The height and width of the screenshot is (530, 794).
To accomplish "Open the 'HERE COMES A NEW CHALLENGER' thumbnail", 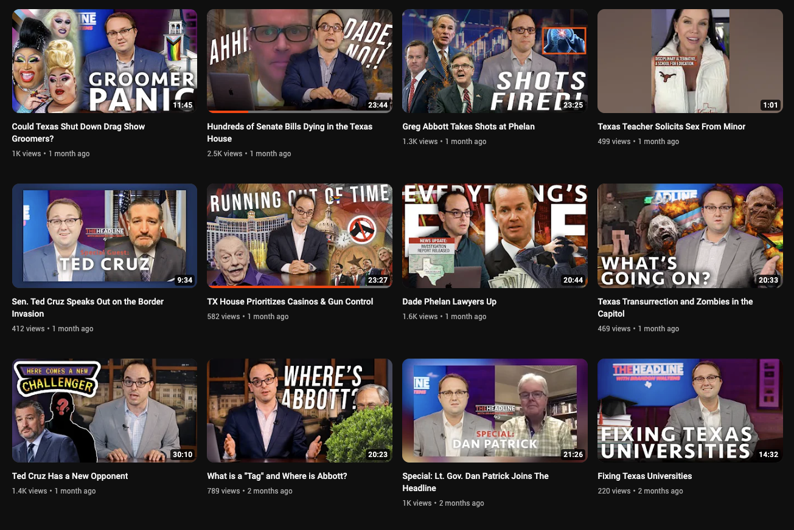I will pyautogui.click(x=104, y=410).
